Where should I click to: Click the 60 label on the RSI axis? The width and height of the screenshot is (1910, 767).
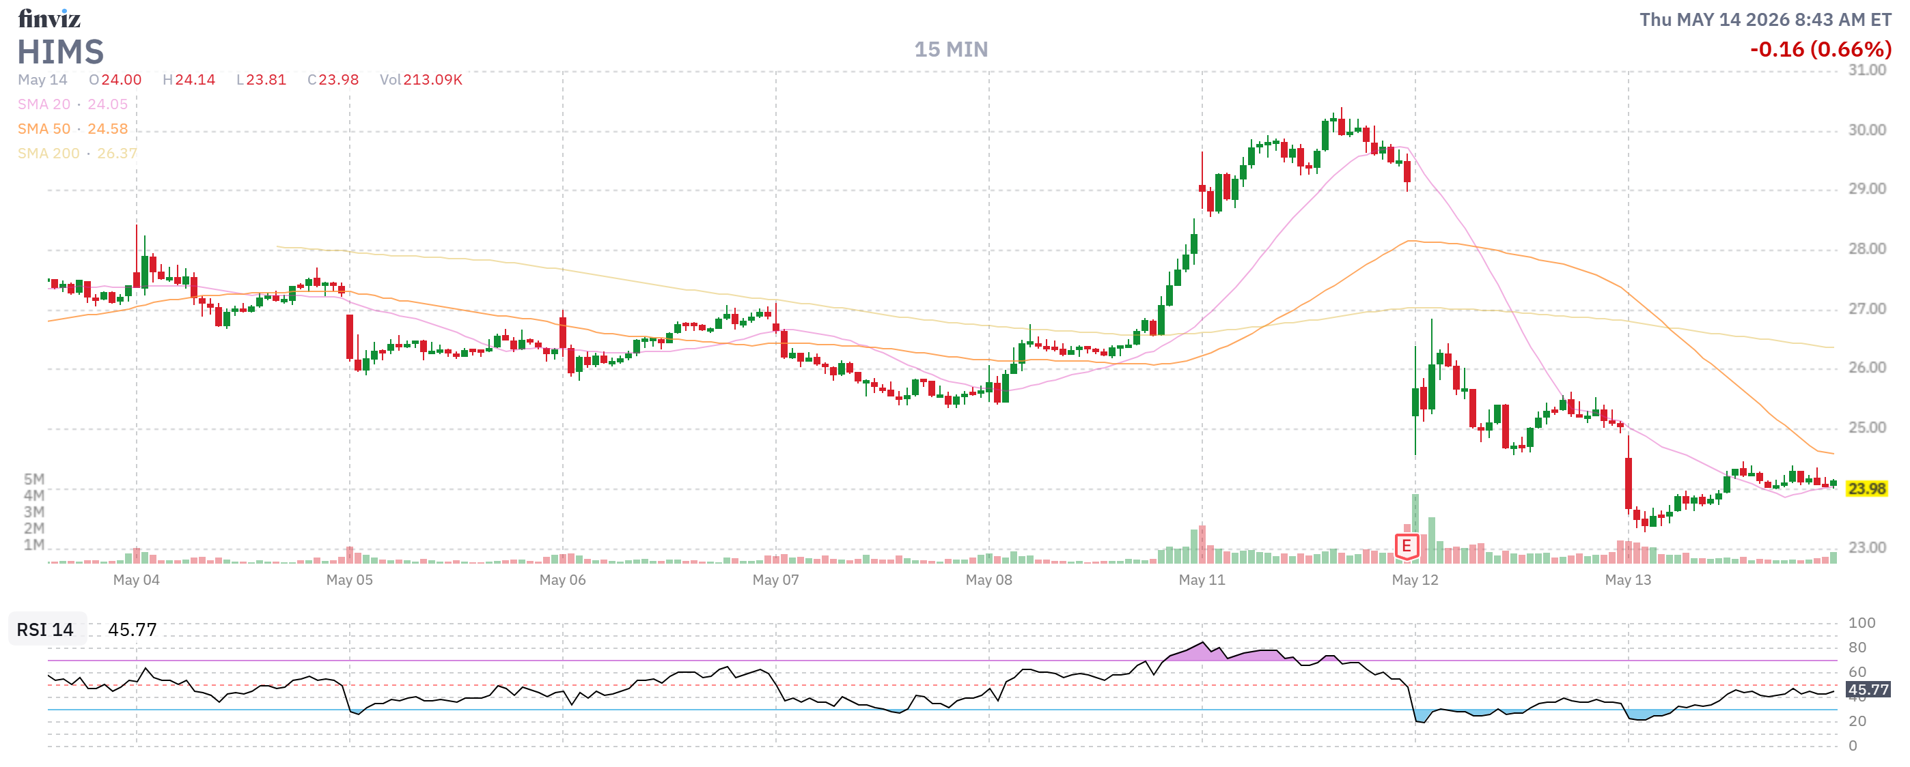(1857, 672)
